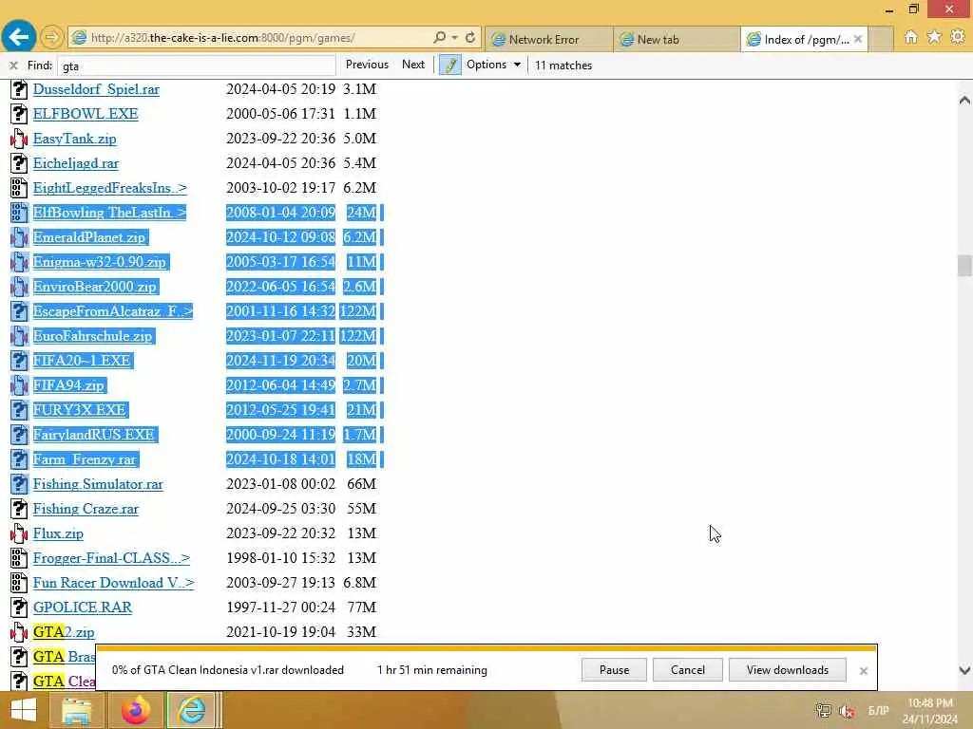The height and width of the screenshot is (729, 973).
Task: Click the GPOLICE.RAR unknown-file icon
Action: pos(19,607)
